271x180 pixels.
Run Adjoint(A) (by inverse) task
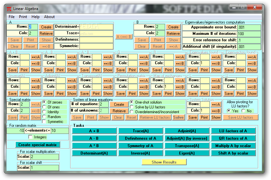[187, 138]
